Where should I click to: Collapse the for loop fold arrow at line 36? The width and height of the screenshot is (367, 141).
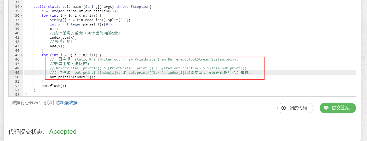pos(21,15)
